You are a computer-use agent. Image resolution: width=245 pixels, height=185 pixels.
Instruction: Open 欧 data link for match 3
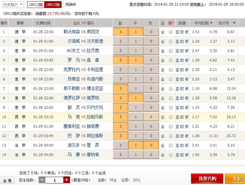coord(182,51)
